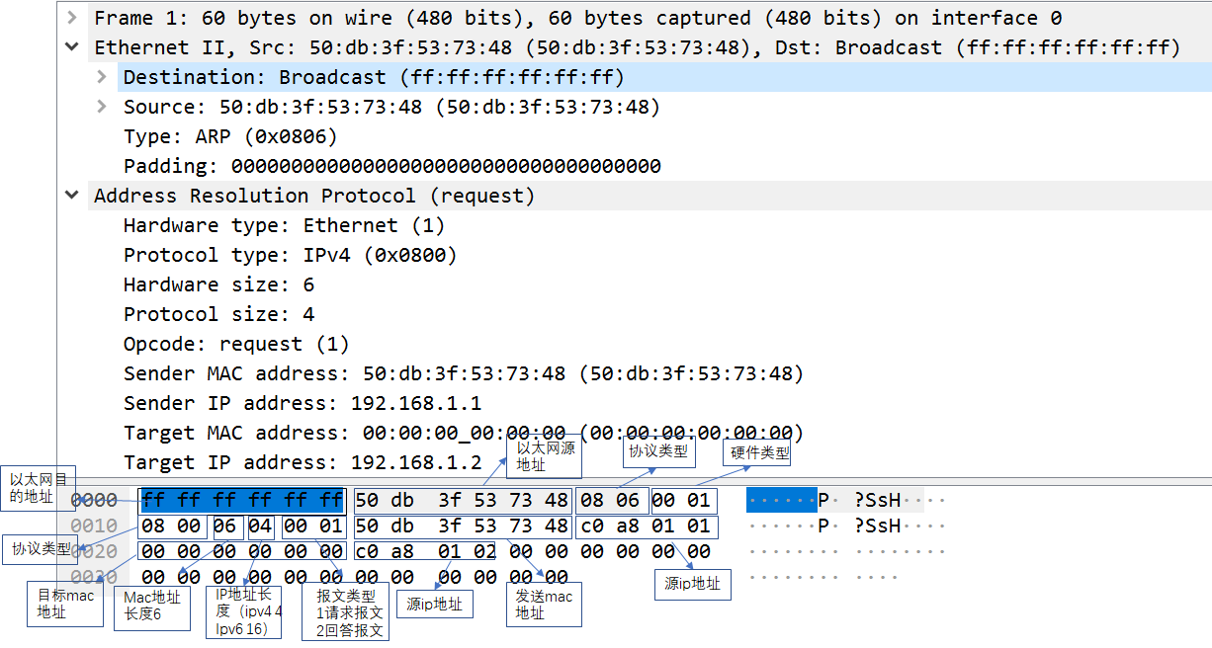
Task: Expand the Destination: Broadcast arrow
Action: tap(102, 77)
